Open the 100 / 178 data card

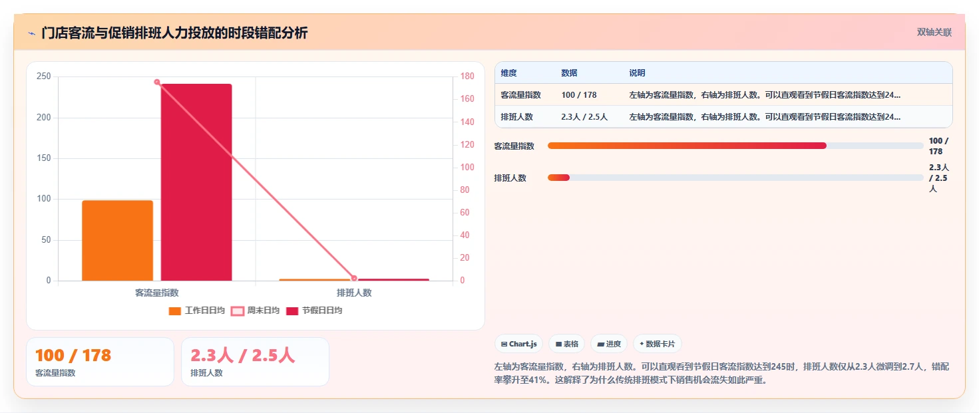[x=100, y=362]
